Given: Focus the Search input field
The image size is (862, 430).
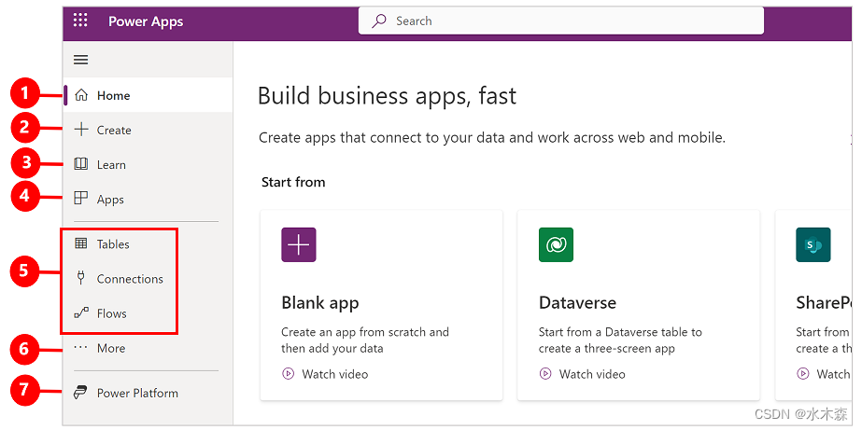Looking at the screenshot, I should point(560,21).
